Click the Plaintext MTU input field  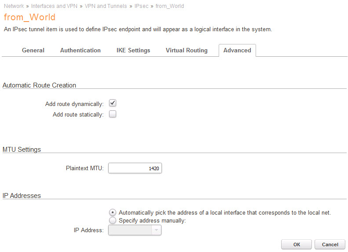tap(135, 168)
